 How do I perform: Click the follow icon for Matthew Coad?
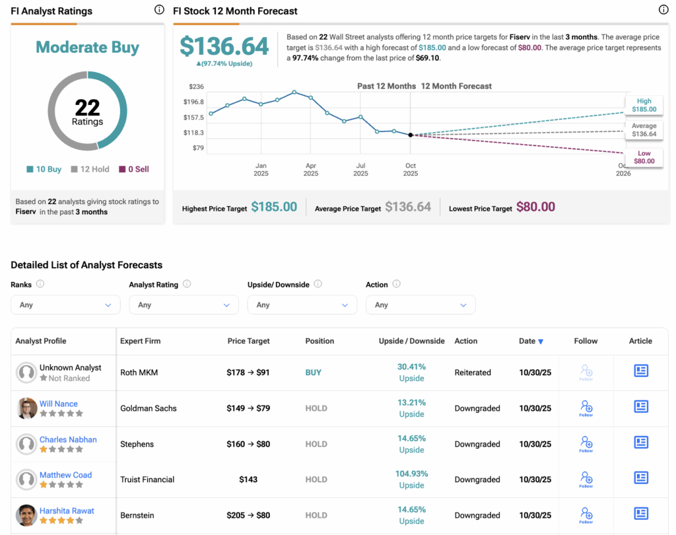(586, 479)
